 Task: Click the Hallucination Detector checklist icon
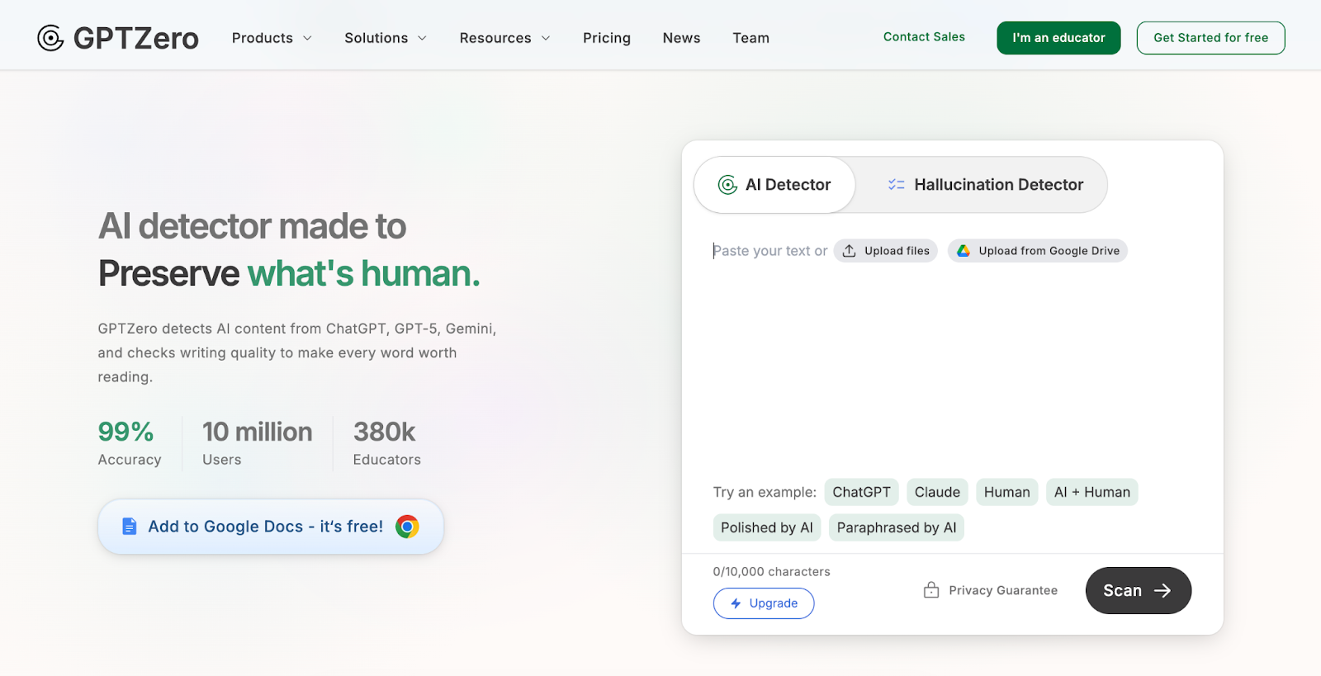[896, 185]
